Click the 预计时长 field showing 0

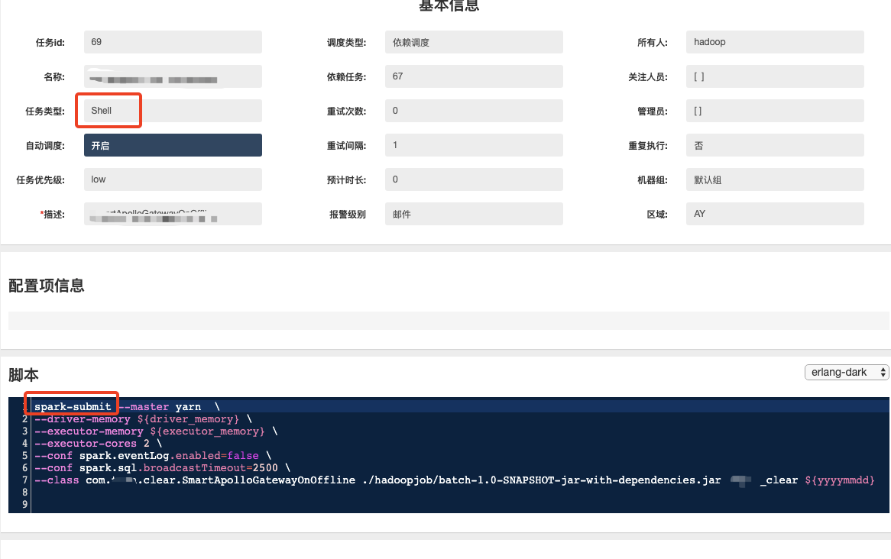point(474,179)
